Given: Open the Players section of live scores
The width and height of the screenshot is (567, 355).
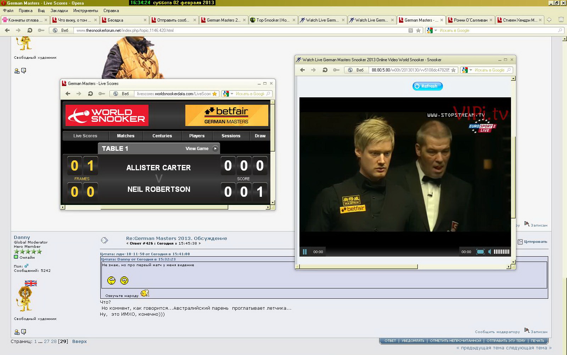Looking at the screenshot, I should coord(197,136).
